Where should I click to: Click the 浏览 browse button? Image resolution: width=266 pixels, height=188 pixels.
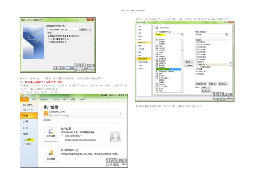[85, 29]
